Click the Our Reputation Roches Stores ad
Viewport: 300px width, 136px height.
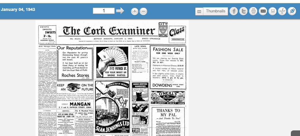[x=75, y=63]
